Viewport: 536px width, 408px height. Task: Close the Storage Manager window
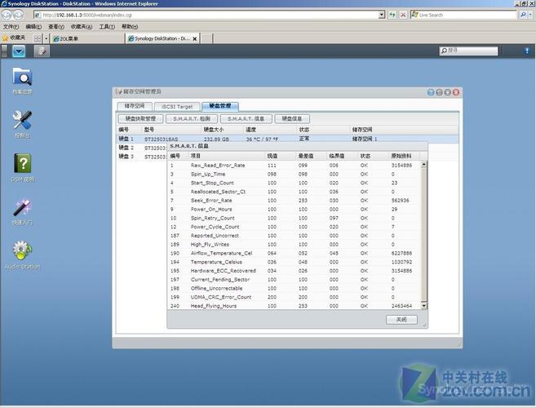(456, 92)
